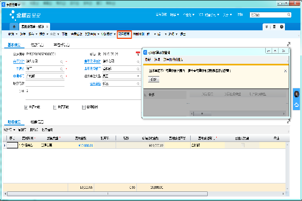Click the 金蝶云星空 logo
The width and height of the screenshot is (302, 201).
point(25,15)
